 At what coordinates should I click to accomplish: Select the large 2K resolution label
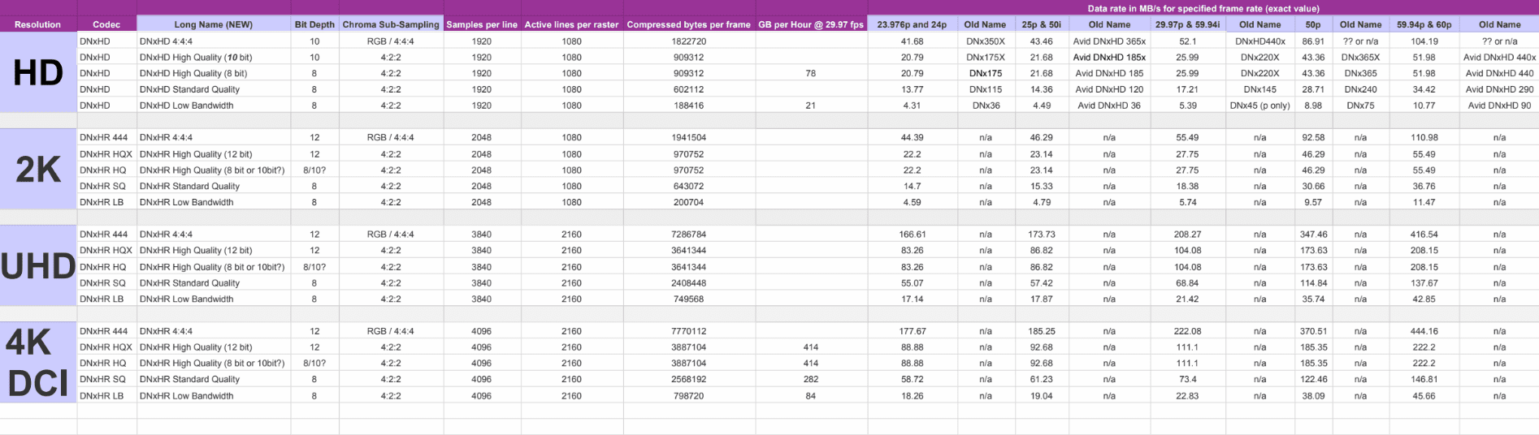click(38, 170)
